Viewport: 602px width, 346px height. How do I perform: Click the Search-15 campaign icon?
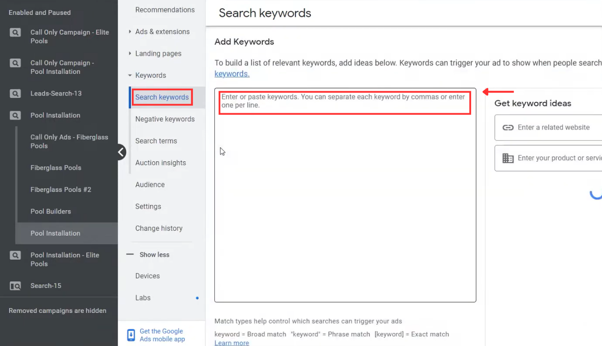click(15, 286)
